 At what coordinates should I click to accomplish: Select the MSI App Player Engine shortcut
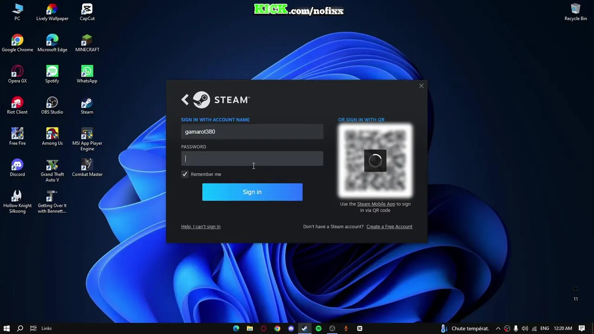pos(87,139)
